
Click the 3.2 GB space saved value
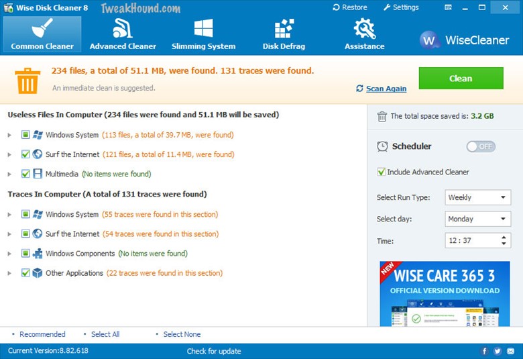[482, 116]
